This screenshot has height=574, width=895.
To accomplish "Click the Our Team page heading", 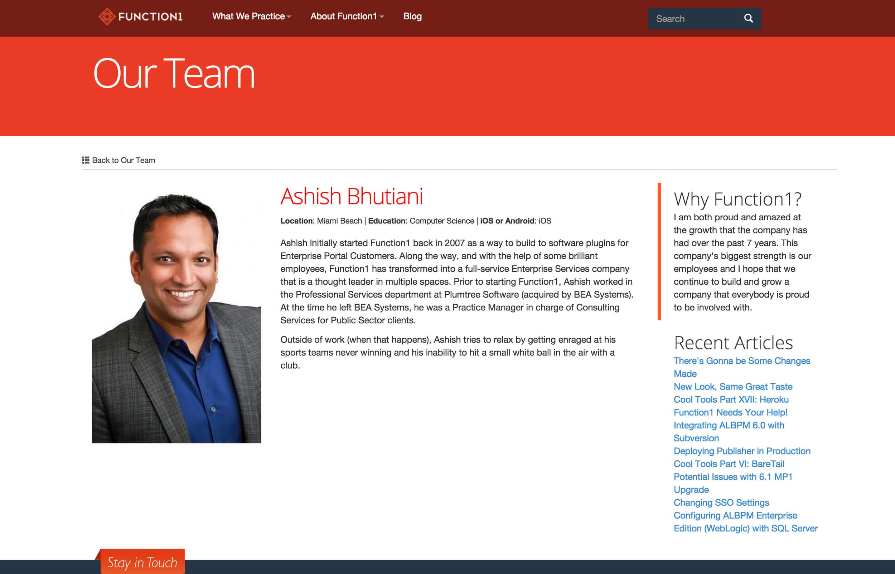I will coord(174,73).
